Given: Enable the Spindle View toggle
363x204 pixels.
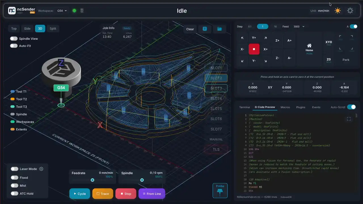Looking at the screenshot, I should coord(14,39).
